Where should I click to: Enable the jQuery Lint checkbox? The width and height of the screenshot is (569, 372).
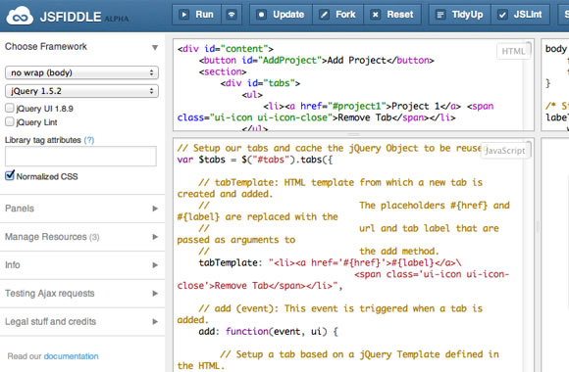pos(10,121)
